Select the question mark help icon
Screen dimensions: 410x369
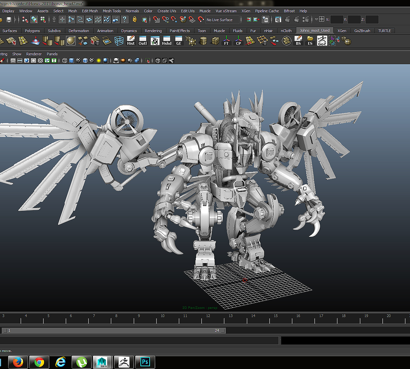pos(125,19)
